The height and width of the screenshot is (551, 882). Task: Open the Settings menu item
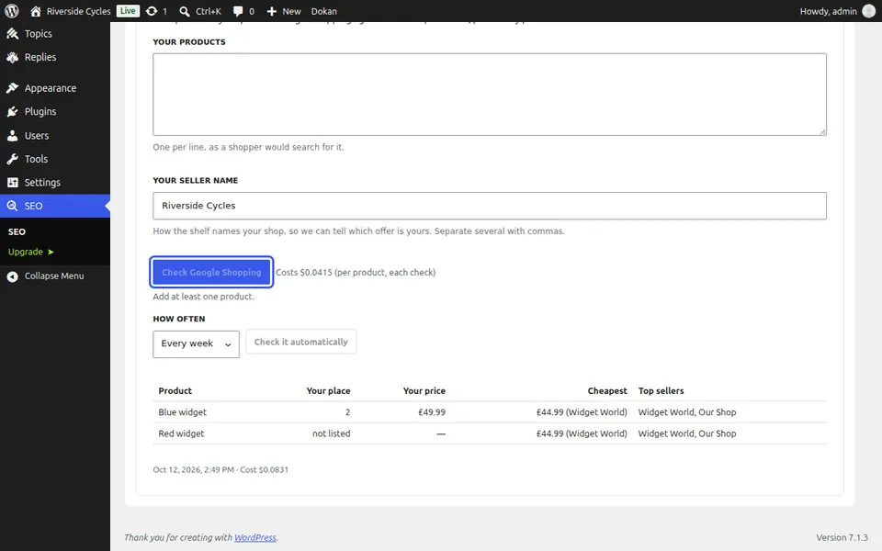tap(55, 182)
